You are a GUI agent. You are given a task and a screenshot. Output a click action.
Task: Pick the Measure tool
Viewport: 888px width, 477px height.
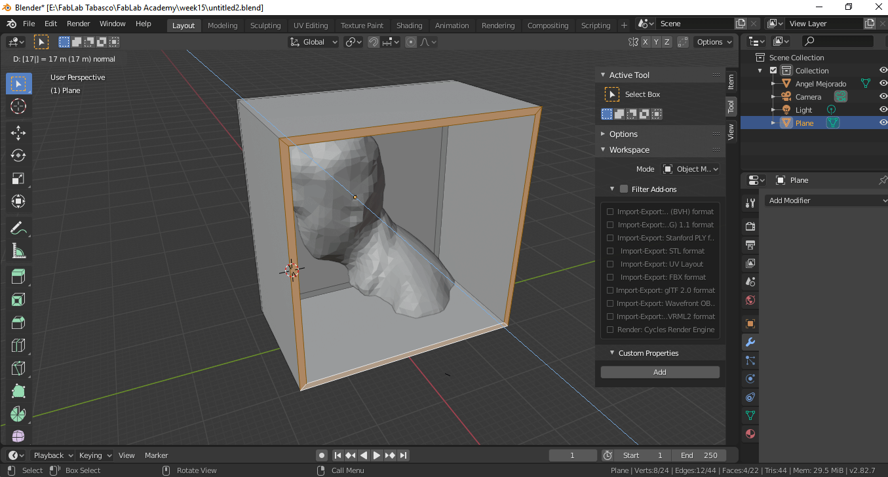click(18, 251)
